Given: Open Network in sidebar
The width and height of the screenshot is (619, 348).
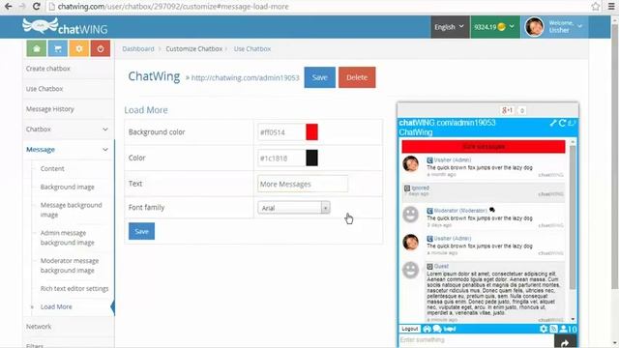Looking at the screenshot, I should [39, 327].
